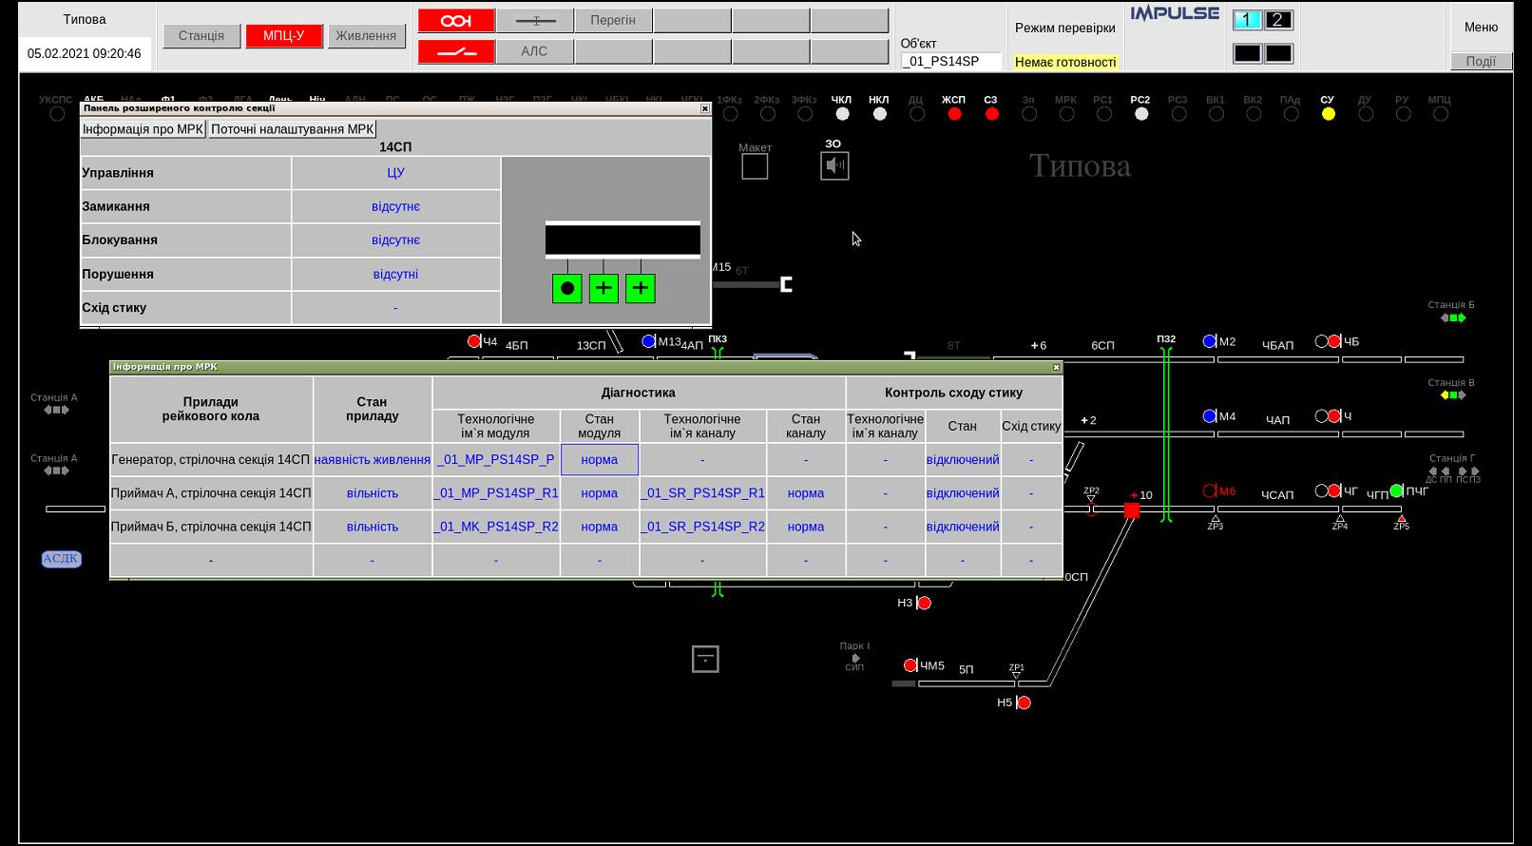Switch to screen 1 toggle
Viewport: 1532px width, 846px height.
[1247, 20]
